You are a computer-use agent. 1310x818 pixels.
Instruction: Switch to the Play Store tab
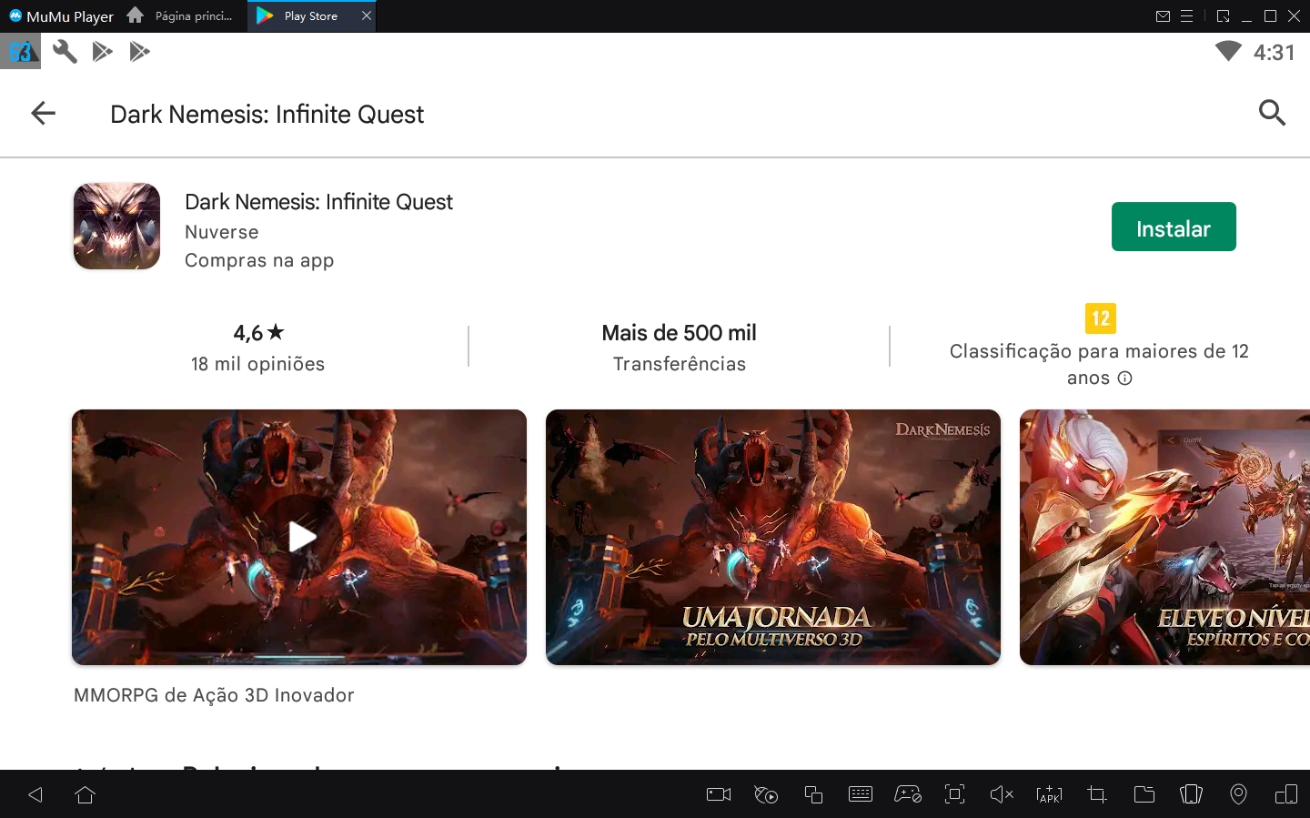[x=309, y=15]
